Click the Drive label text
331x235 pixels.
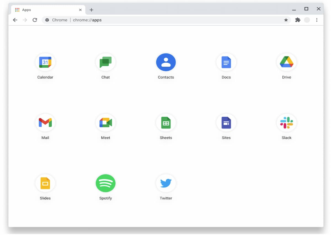tap(287, 77)
